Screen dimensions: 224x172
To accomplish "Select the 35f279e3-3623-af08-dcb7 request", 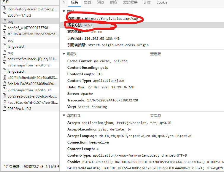I will pyautogui.click(x=30, y=96).
